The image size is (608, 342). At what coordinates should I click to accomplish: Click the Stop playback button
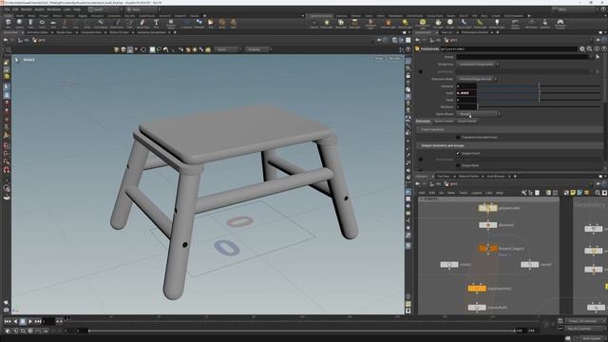23,321
